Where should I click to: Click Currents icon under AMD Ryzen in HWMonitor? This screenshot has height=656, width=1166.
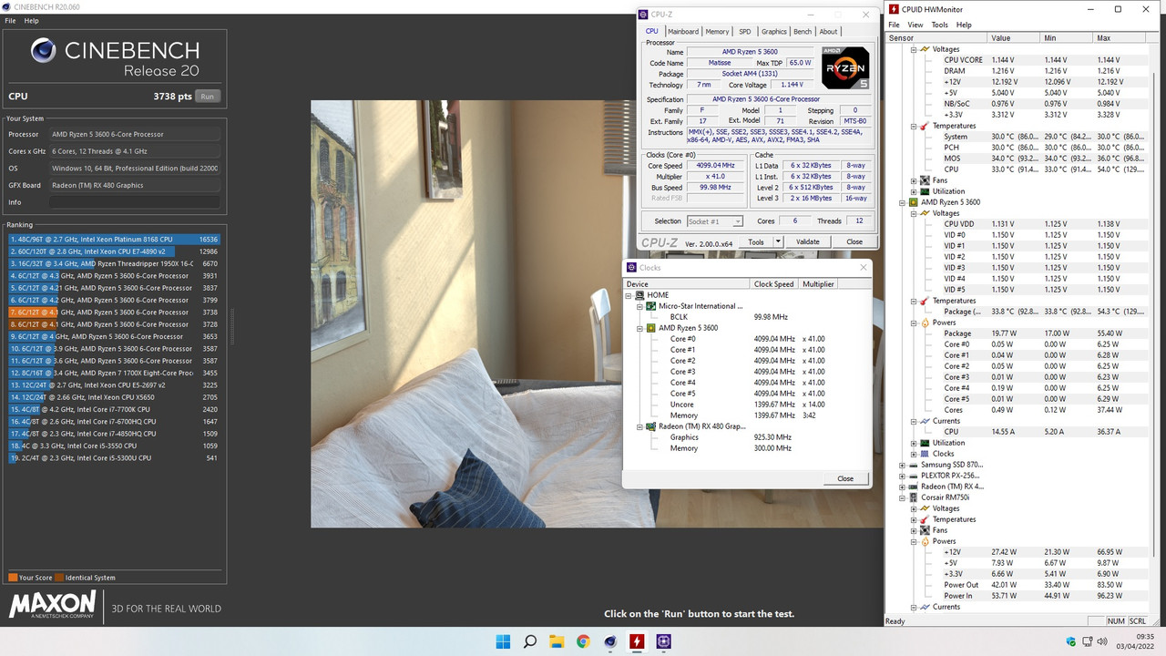pyautogui.click(x=925, y=421)
